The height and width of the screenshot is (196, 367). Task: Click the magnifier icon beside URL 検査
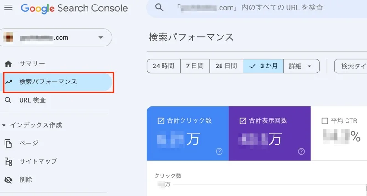click(x=8, y=100)
